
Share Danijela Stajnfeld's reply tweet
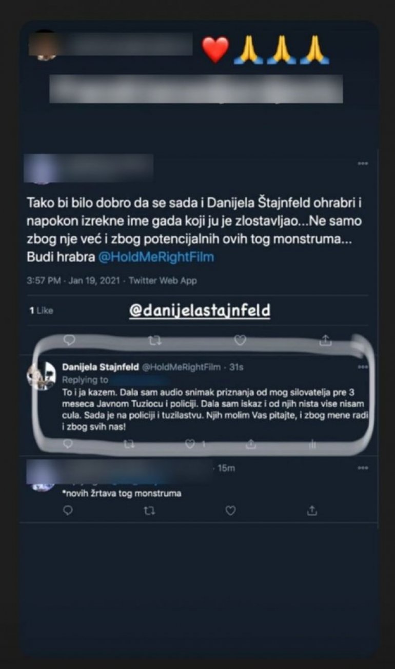point(251,445)
